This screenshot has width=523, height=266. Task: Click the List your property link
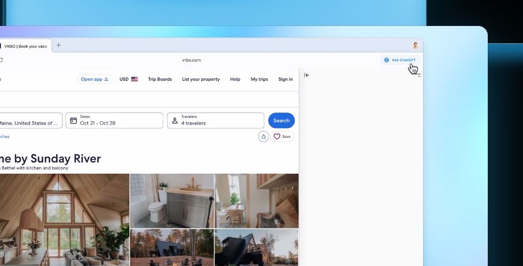(x=201, y=79)
